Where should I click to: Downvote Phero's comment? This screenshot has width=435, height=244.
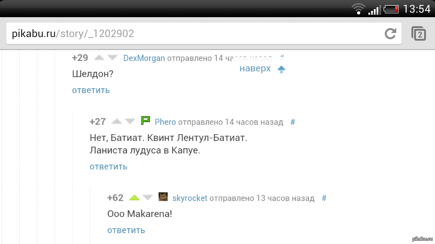(130, 121)
